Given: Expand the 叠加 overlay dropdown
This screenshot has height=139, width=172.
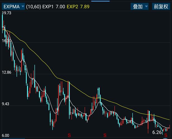Looking at the screenshot, I should point(139,7).
